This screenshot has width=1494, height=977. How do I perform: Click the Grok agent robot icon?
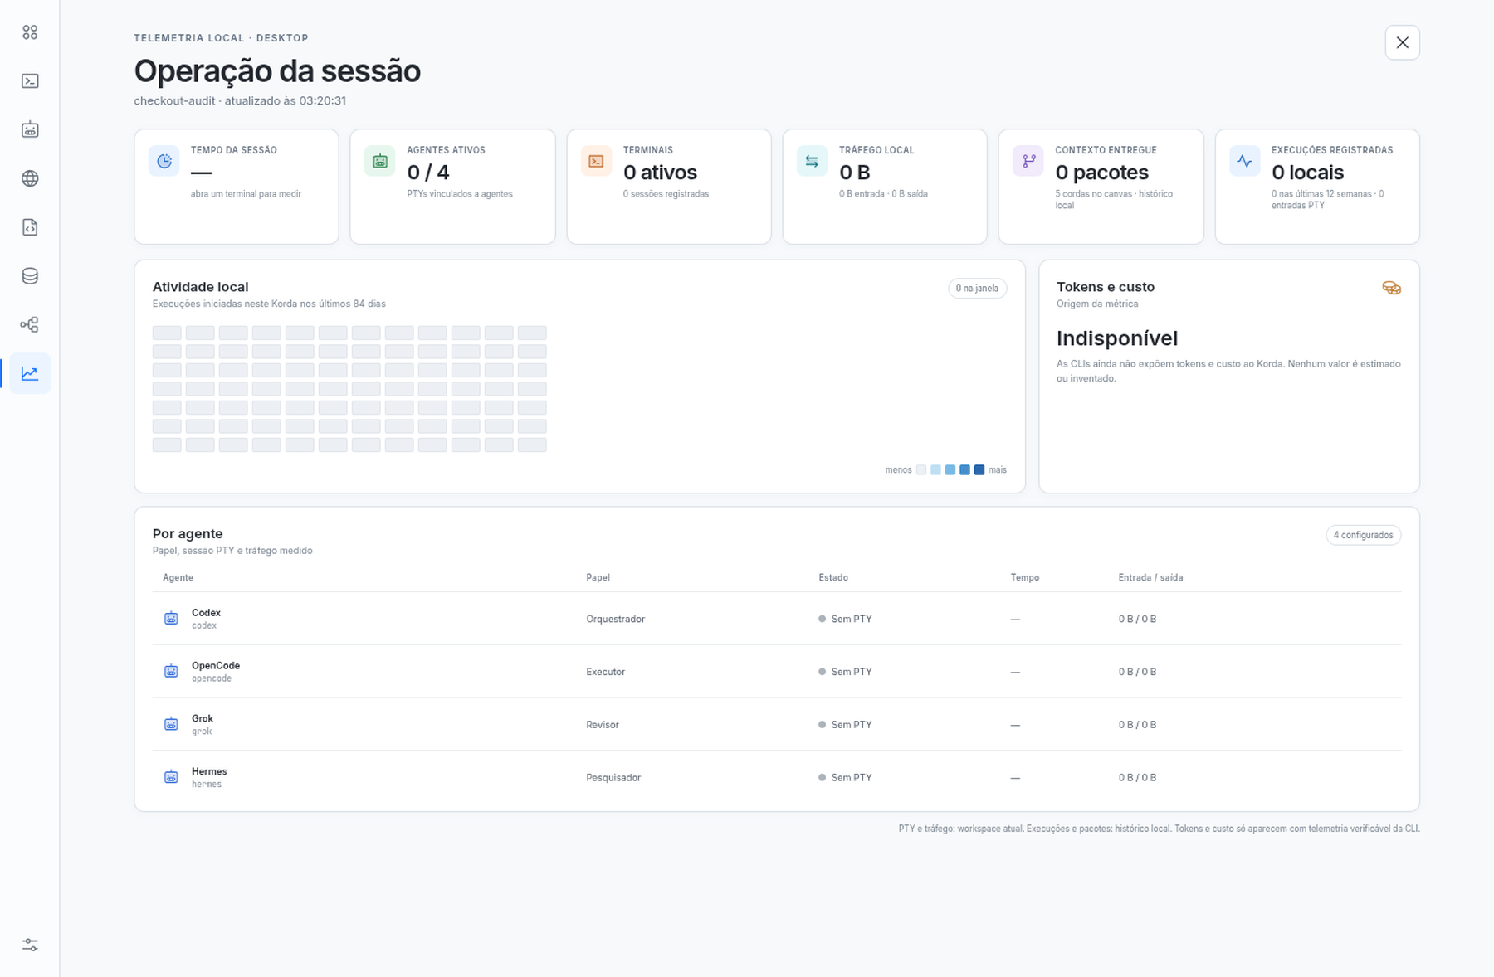point(171,724)
